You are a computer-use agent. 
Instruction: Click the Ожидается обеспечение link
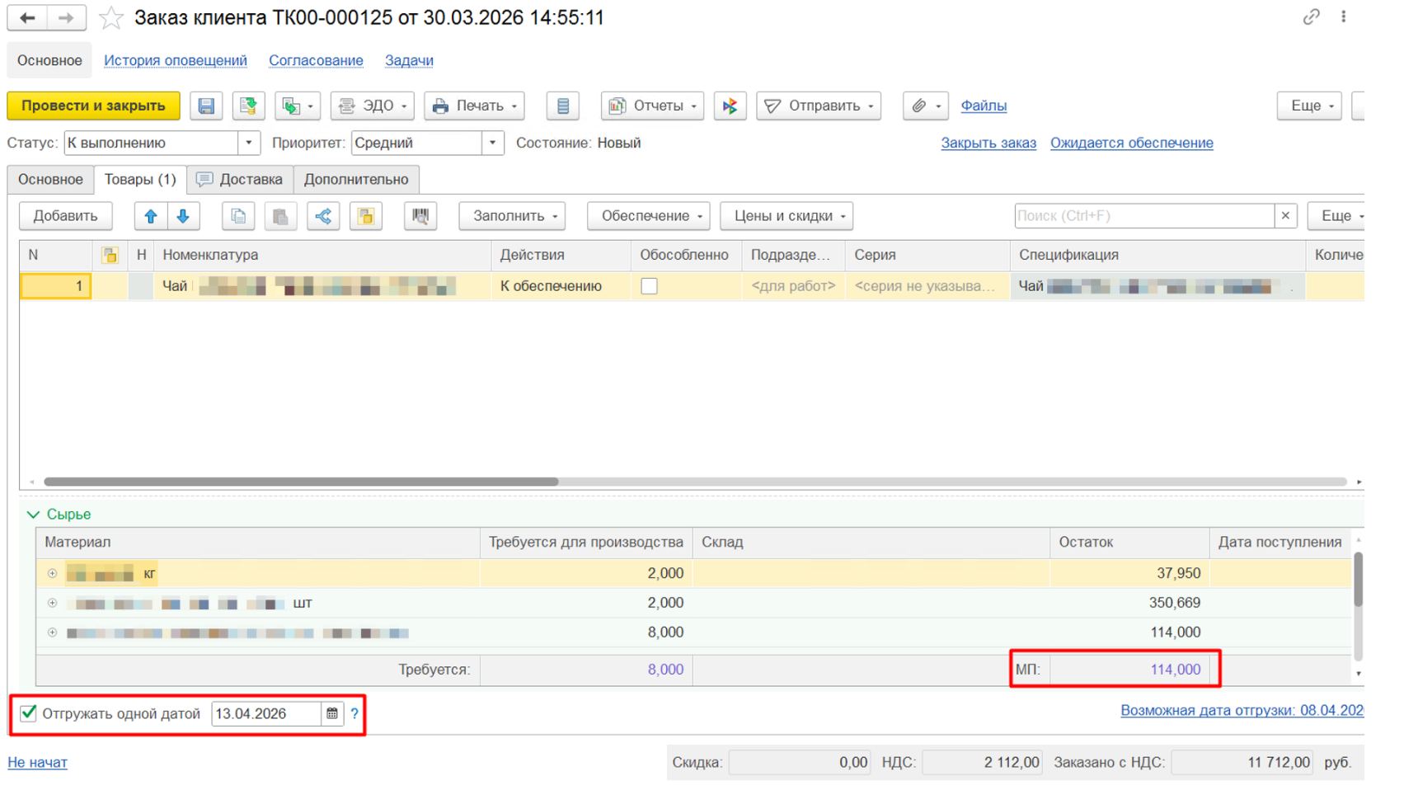[x=1132, y=143]
